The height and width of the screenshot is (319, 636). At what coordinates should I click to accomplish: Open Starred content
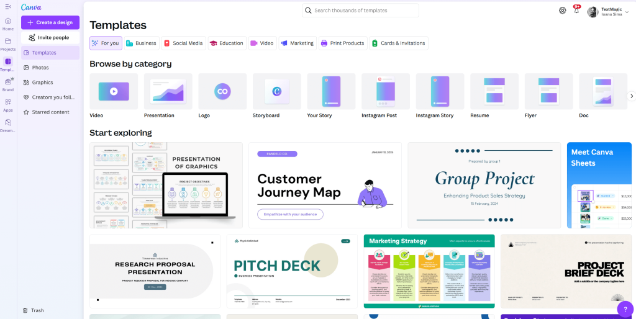tap(50, 112)
